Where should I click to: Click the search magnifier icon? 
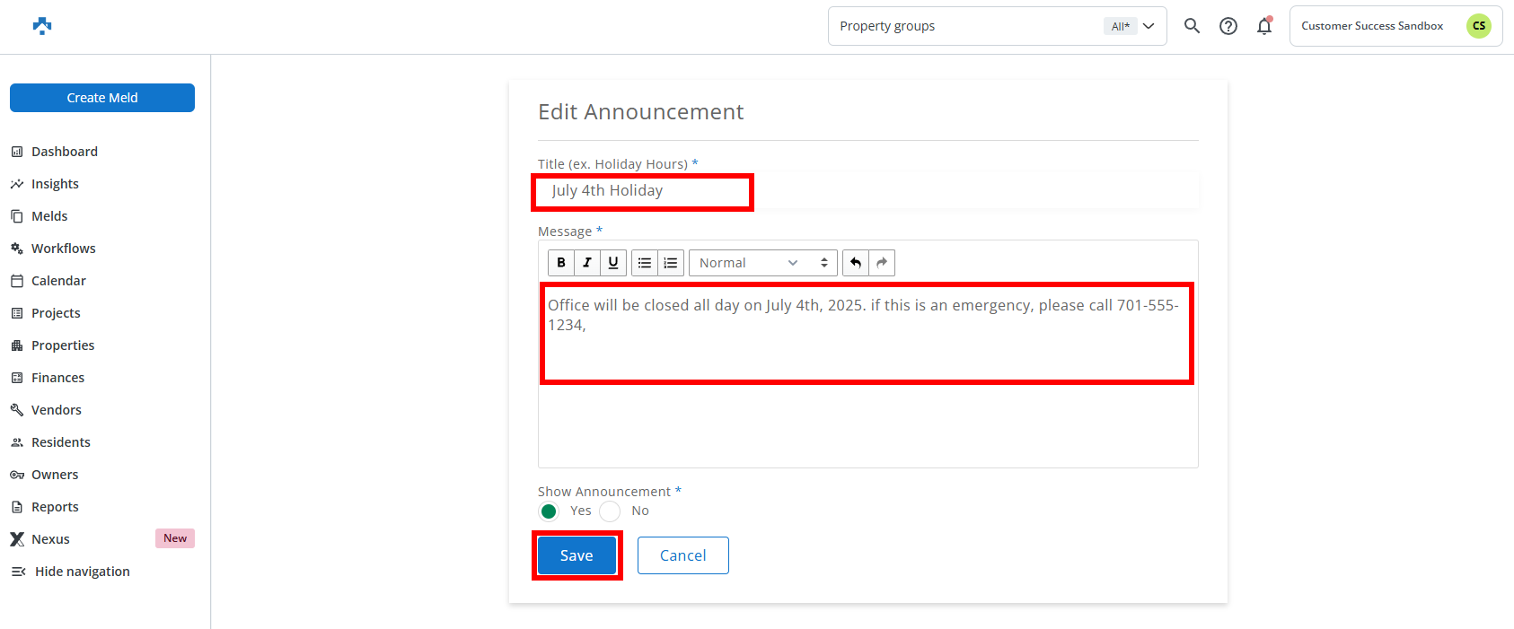(x=1192, y=26)
